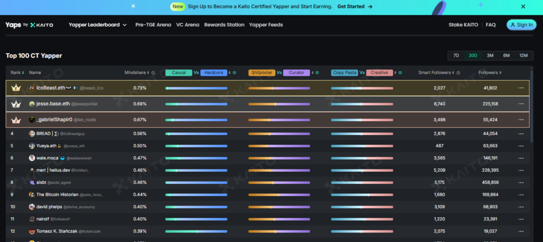Click info icon next to Mindshare
Screen dimensions: 543x242
coord(153,73)
